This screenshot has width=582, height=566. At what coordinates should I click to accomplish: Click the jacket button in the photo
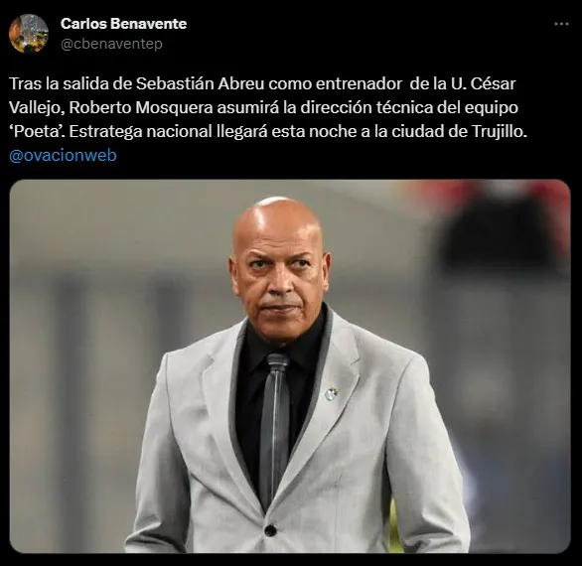click(x=270, y=530)
